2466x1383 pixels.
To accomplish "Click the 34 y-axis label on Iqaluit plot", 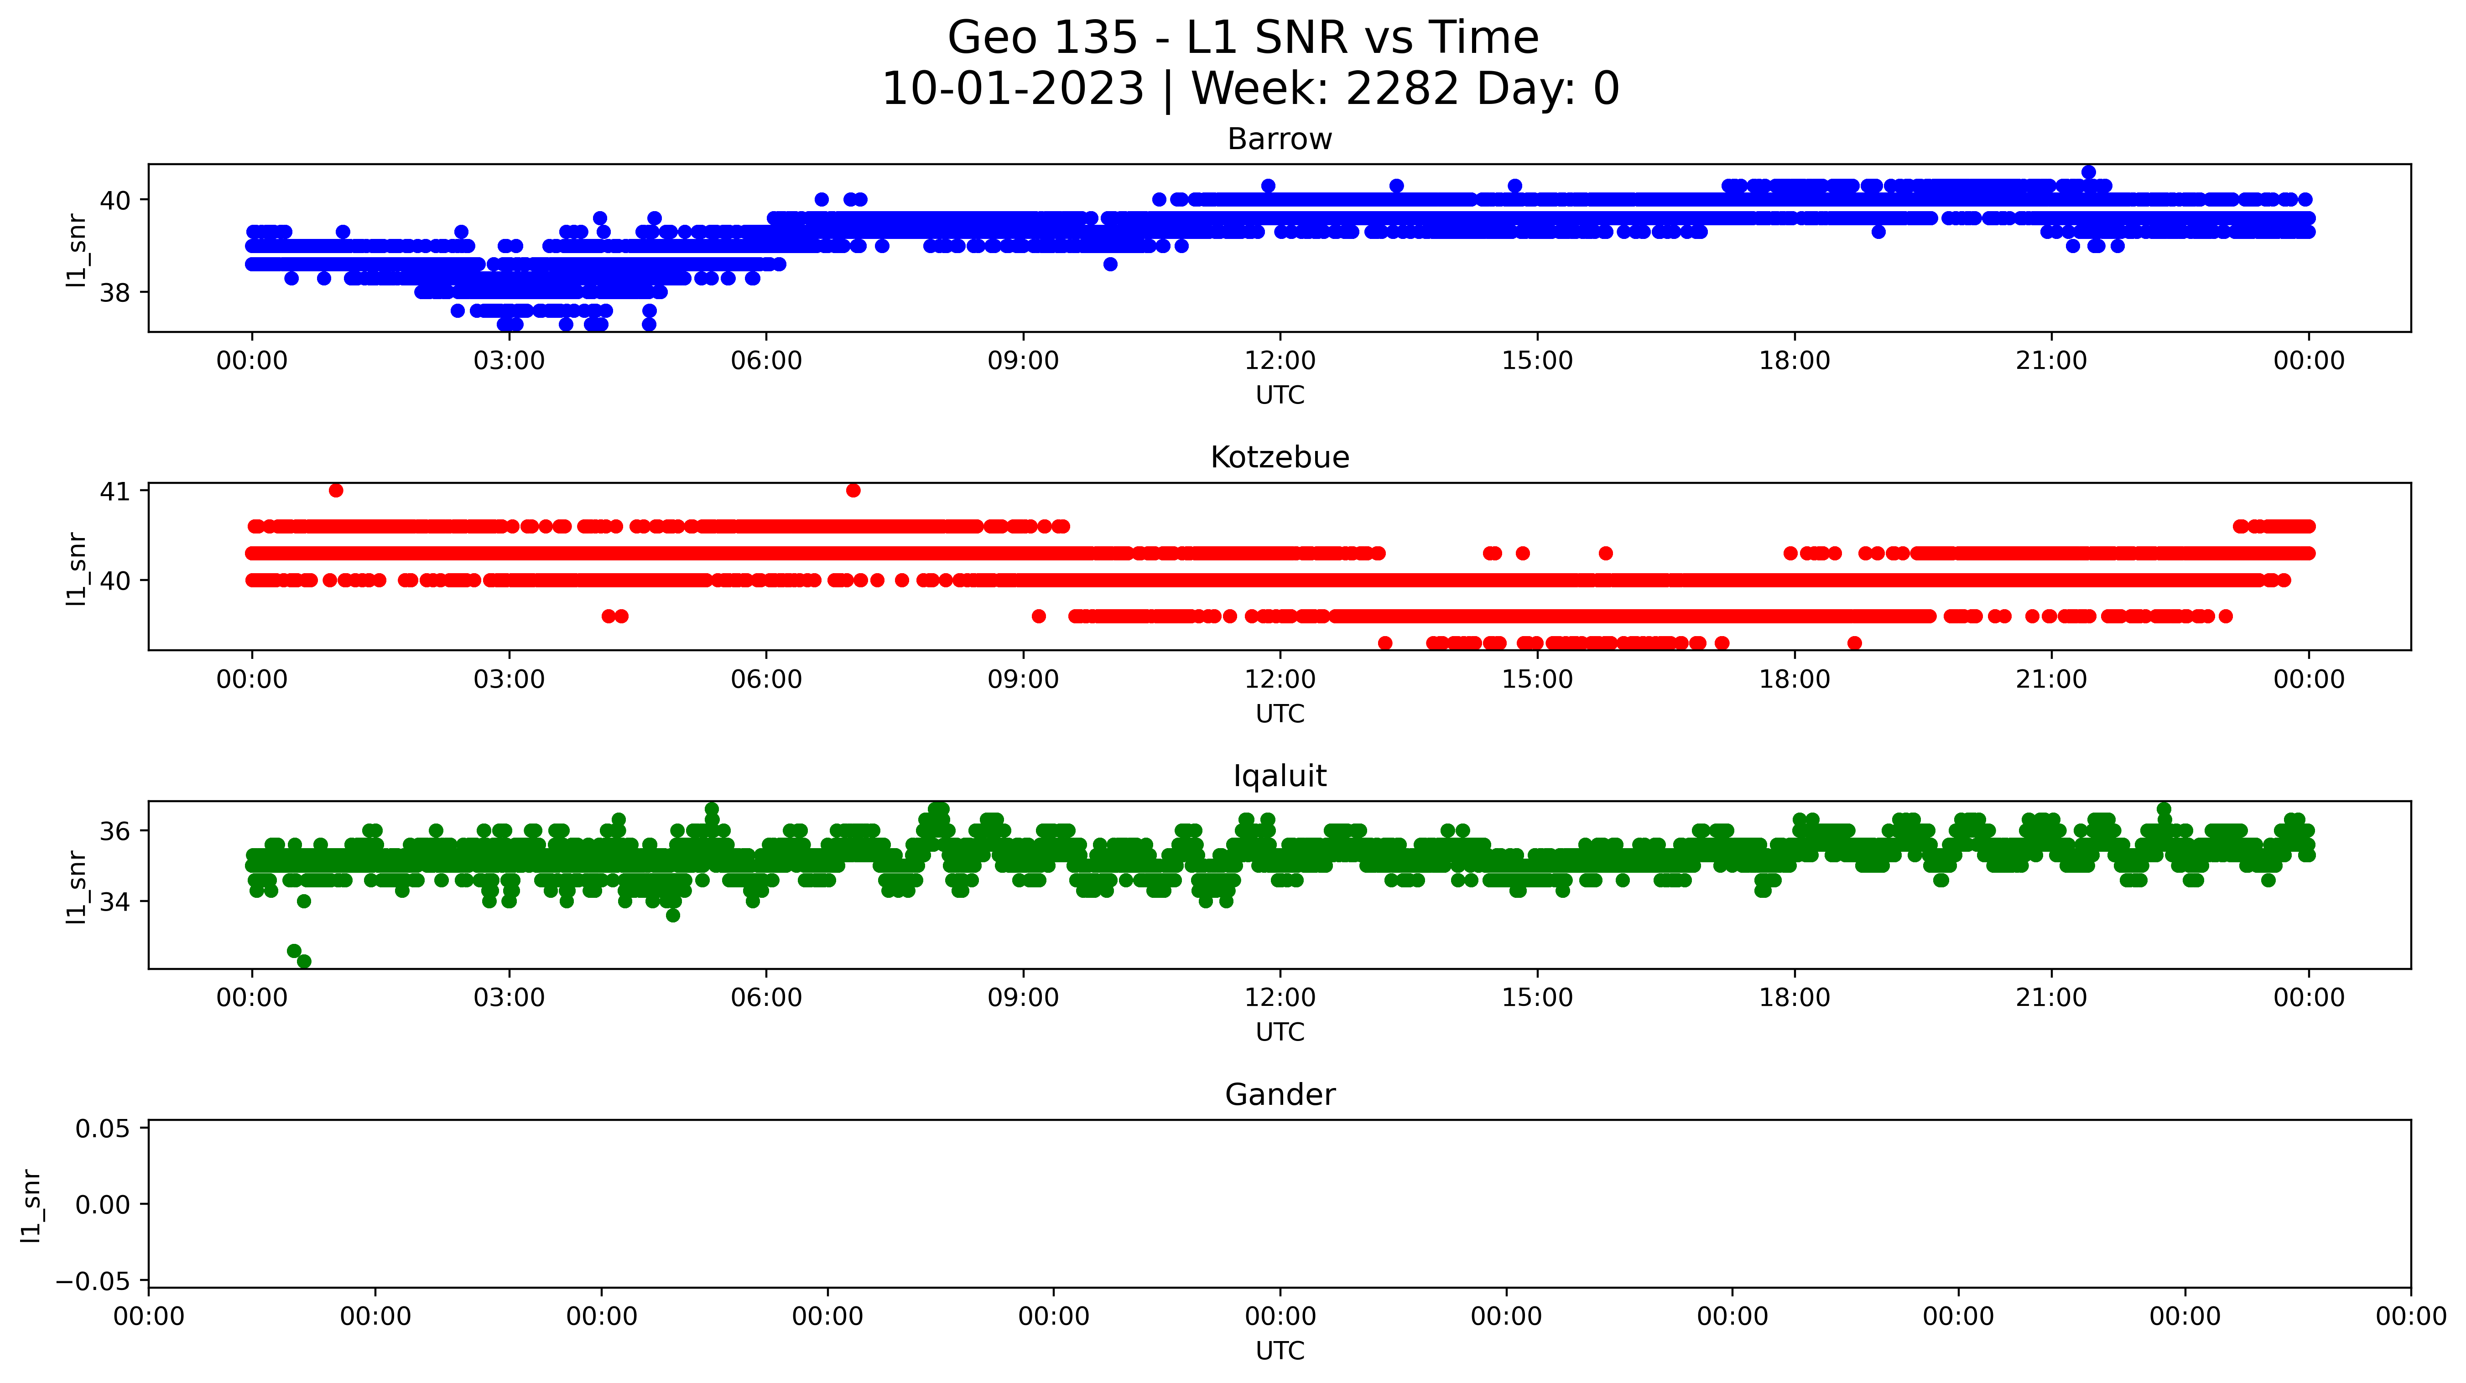I will coord(115,901).
